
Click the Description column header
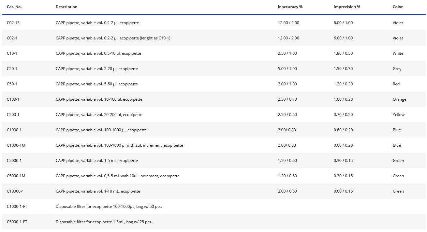click(66, 7)
